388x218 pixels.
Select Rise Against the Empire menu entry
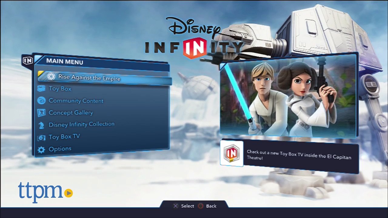105,78
